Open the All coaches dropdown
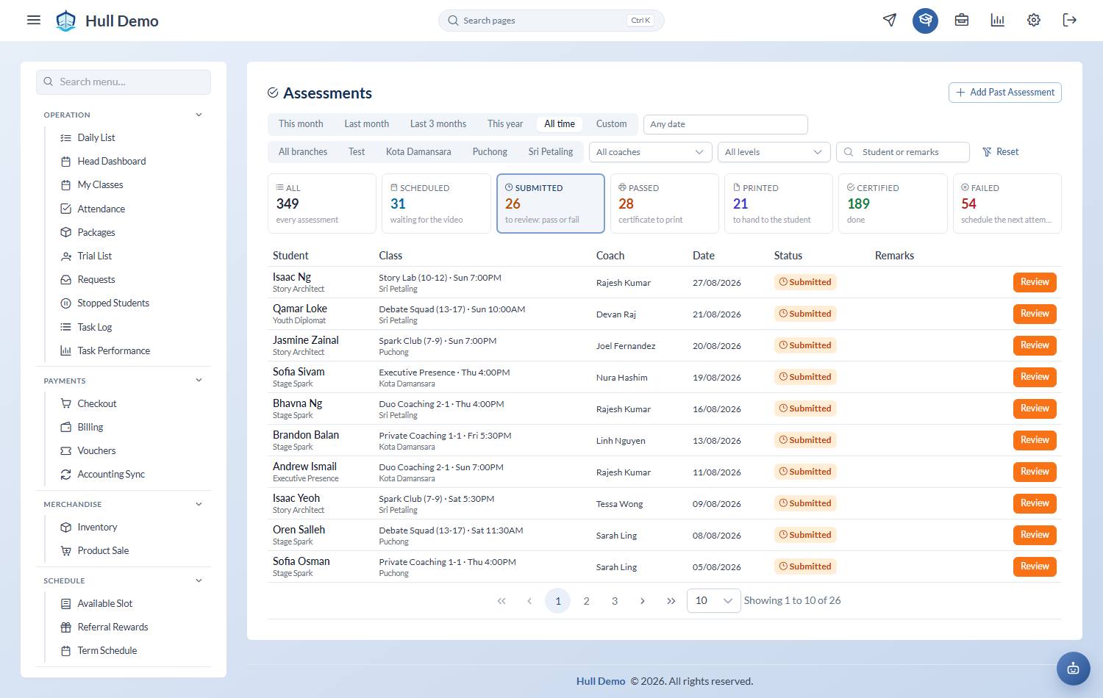This screenshot has width=1103, height=698. [651, 152]
